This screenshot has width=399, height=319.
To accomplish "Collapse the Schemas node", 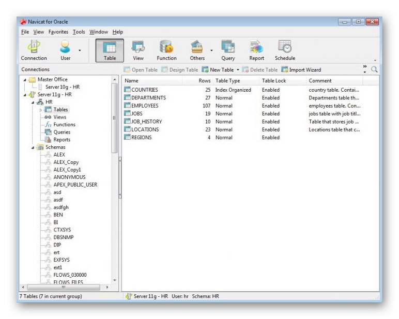I will tap(33, 147).
